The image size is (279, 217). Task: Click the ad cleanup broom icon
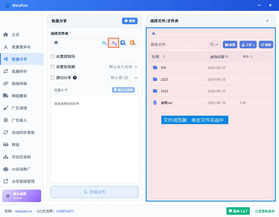pos(6,108)
